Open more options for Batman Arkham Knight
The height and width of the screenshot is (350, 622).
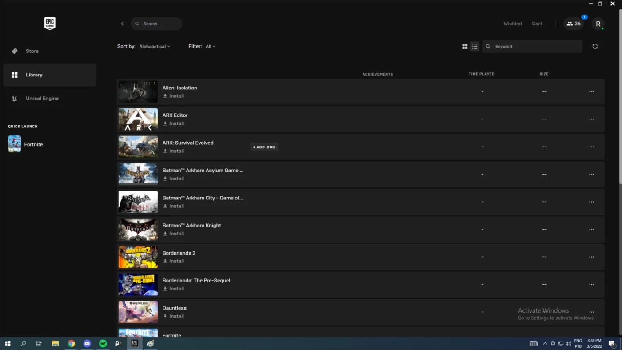pos(591,229)
